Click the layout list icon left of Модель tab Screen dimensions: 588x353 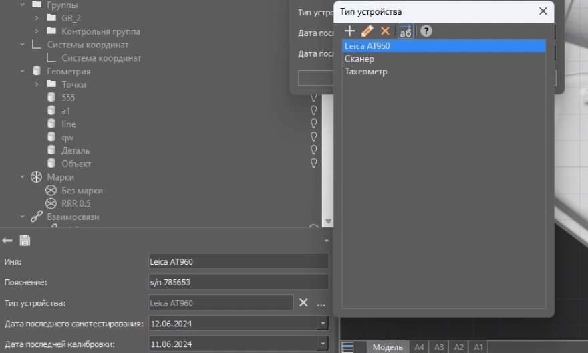[347, 347]
